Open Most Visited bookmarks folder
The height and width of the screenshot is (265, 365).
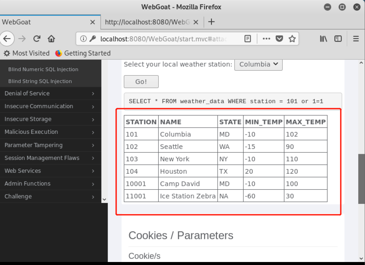click(x=27, y=53)
